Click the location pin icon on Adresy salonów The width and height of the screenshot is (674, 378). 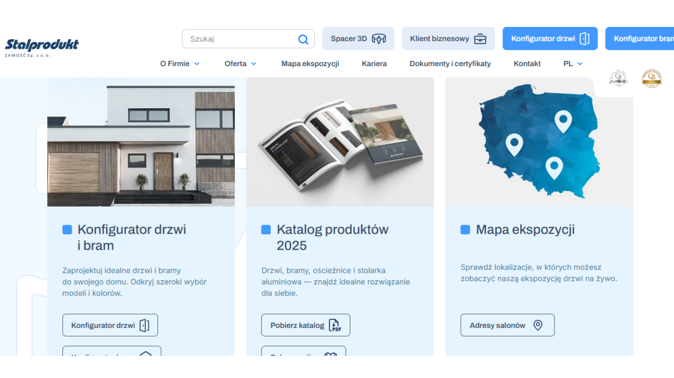tap(538, 325)
